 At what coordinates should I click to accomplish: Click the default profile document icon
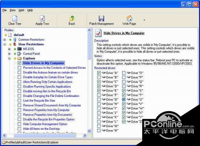[10, 35]
